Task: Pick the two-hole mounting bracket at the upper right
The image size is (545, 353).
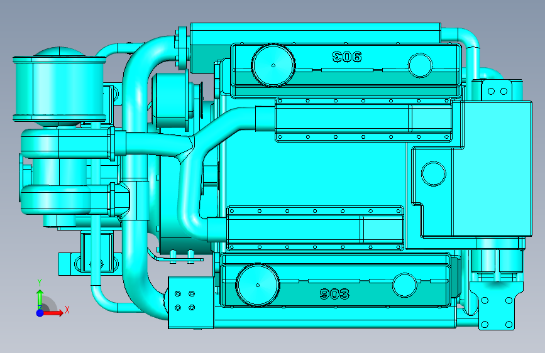Action: [497, 91]
